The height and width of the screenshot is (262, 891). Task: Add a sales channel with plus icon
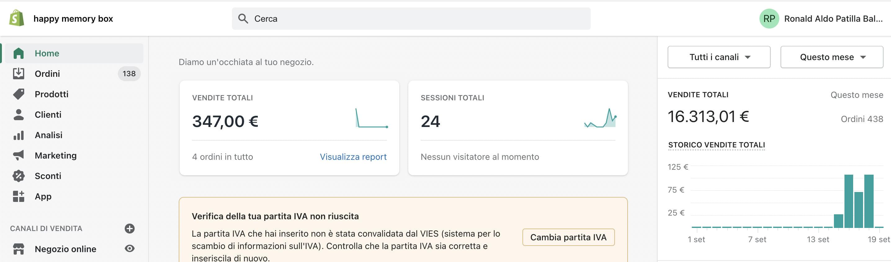(x=129, y=229)
